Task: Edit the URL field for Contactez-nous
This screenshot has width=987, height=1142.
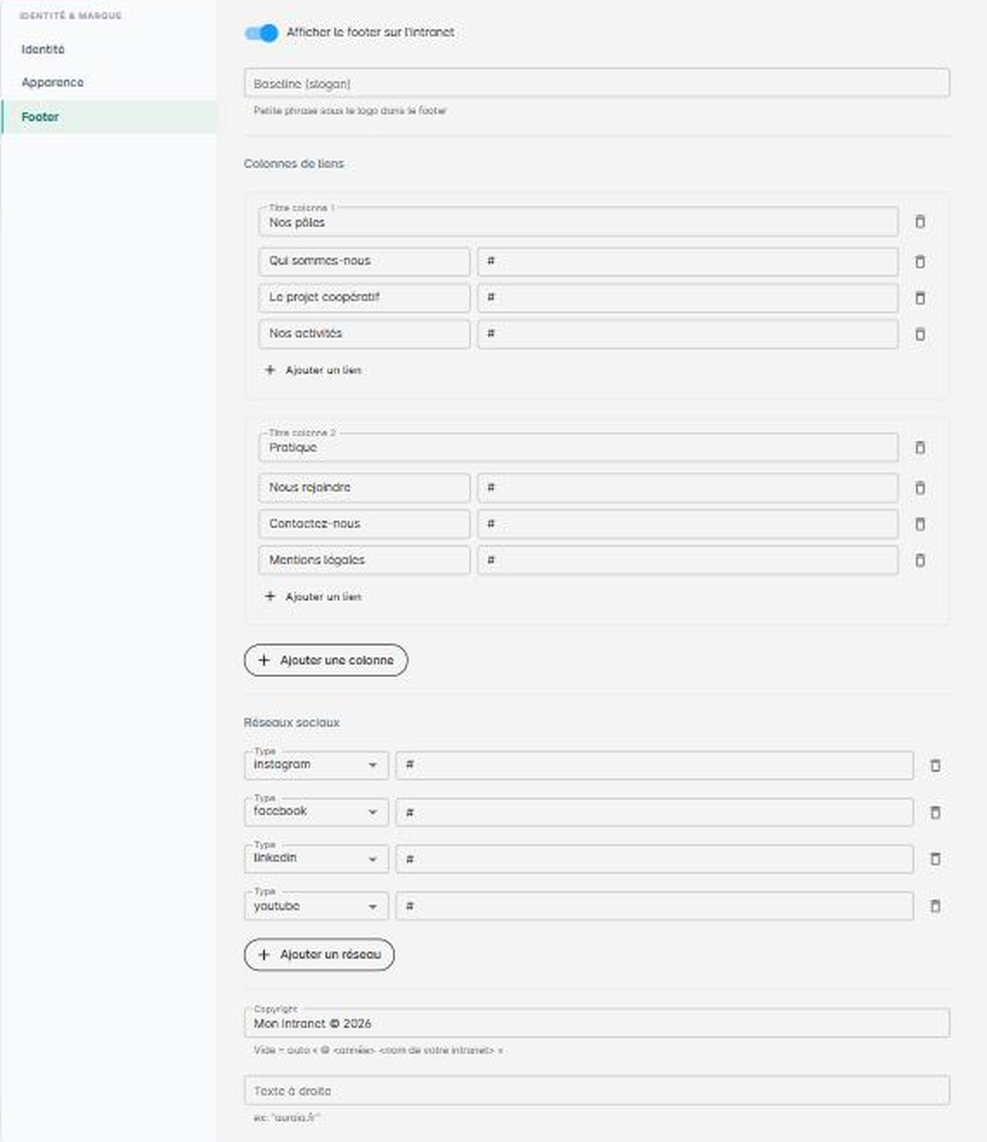Action: [x=687, y=524]
